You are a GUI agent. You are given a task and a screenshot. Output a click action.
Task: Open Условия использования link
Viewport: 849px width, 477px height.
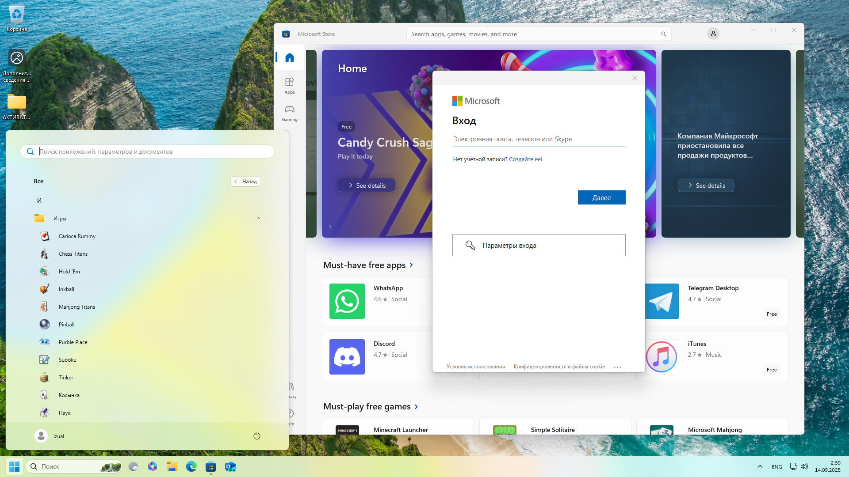(x=475, y=367)
